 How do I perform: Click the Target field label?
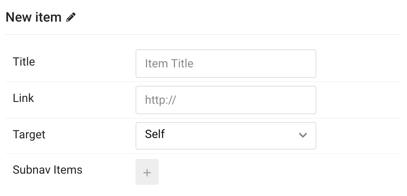(29, 135)
